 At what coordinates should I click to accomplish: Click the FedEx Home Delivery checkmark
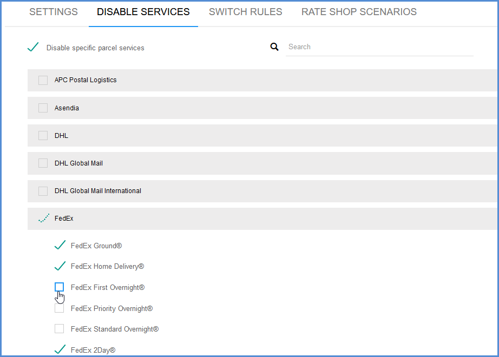tap(60, 266)
